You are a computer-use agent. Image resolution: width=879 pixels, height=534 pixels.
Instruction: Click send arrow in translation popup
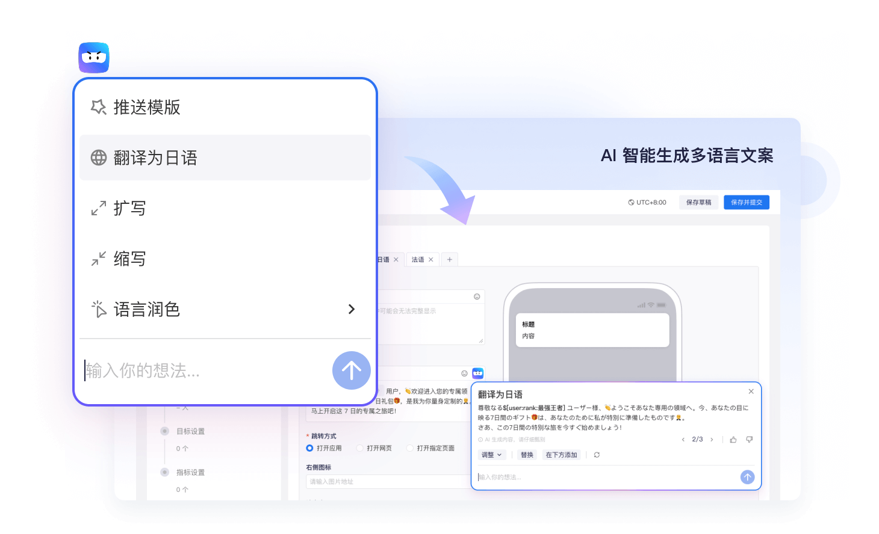pos(747,477)
